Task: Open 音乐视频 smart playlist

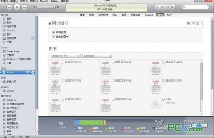Action: click(x=11, y=119)
